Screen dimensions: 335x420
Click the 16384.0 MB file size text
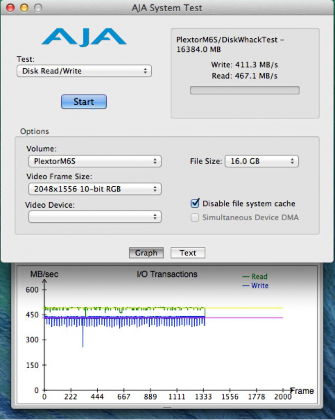coord(199,50)
